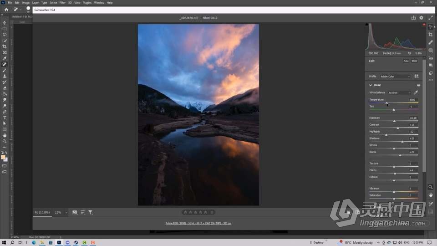The height and width of the screenshot is (246, 437).
Task: Open the Plugins menu
Action: 87,3
